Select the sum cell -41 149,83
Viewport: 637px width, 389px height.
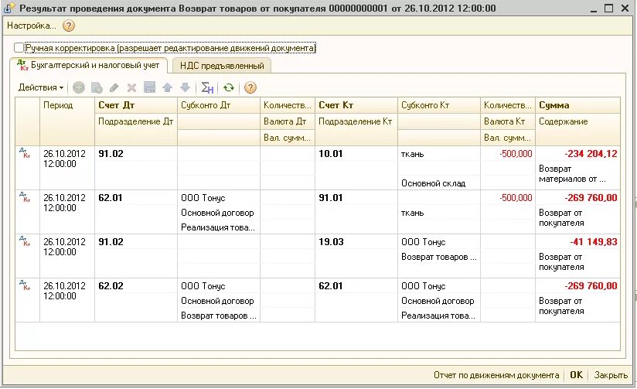[x=577, y=242]
